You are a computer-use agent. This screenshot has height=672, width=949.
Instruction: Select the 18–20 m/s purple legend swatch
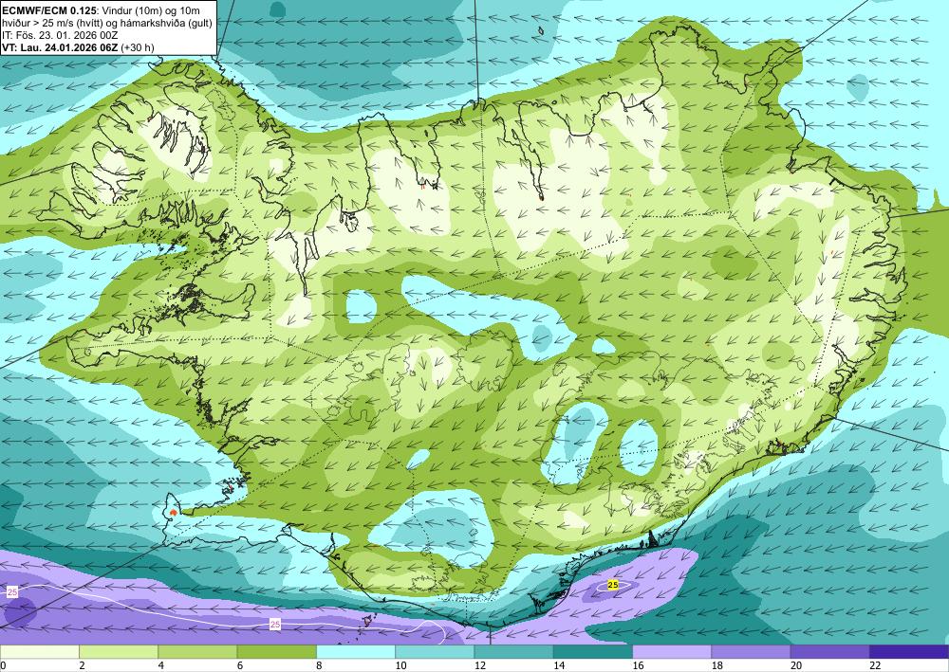pos(751,652)
